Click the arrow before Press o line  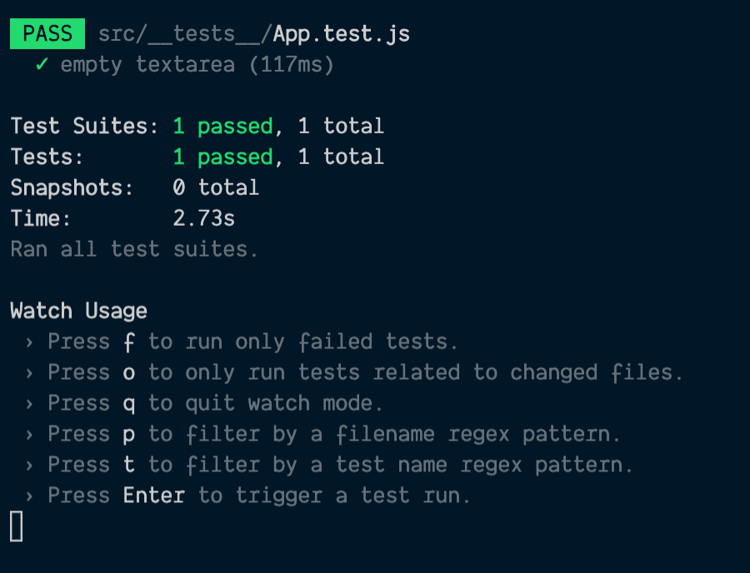coord(30,373)
